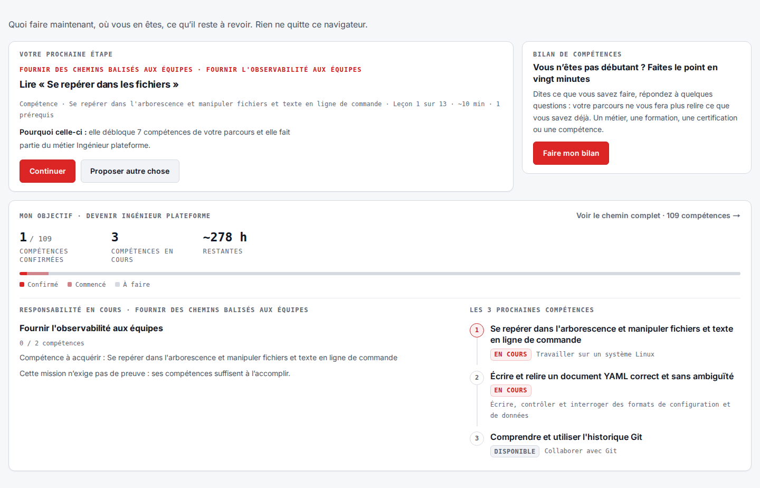The width and height of the screenshot is (760, 488).
Task: Click the step 3 circle in upcoming skills
Action: [x=477, y=438]
